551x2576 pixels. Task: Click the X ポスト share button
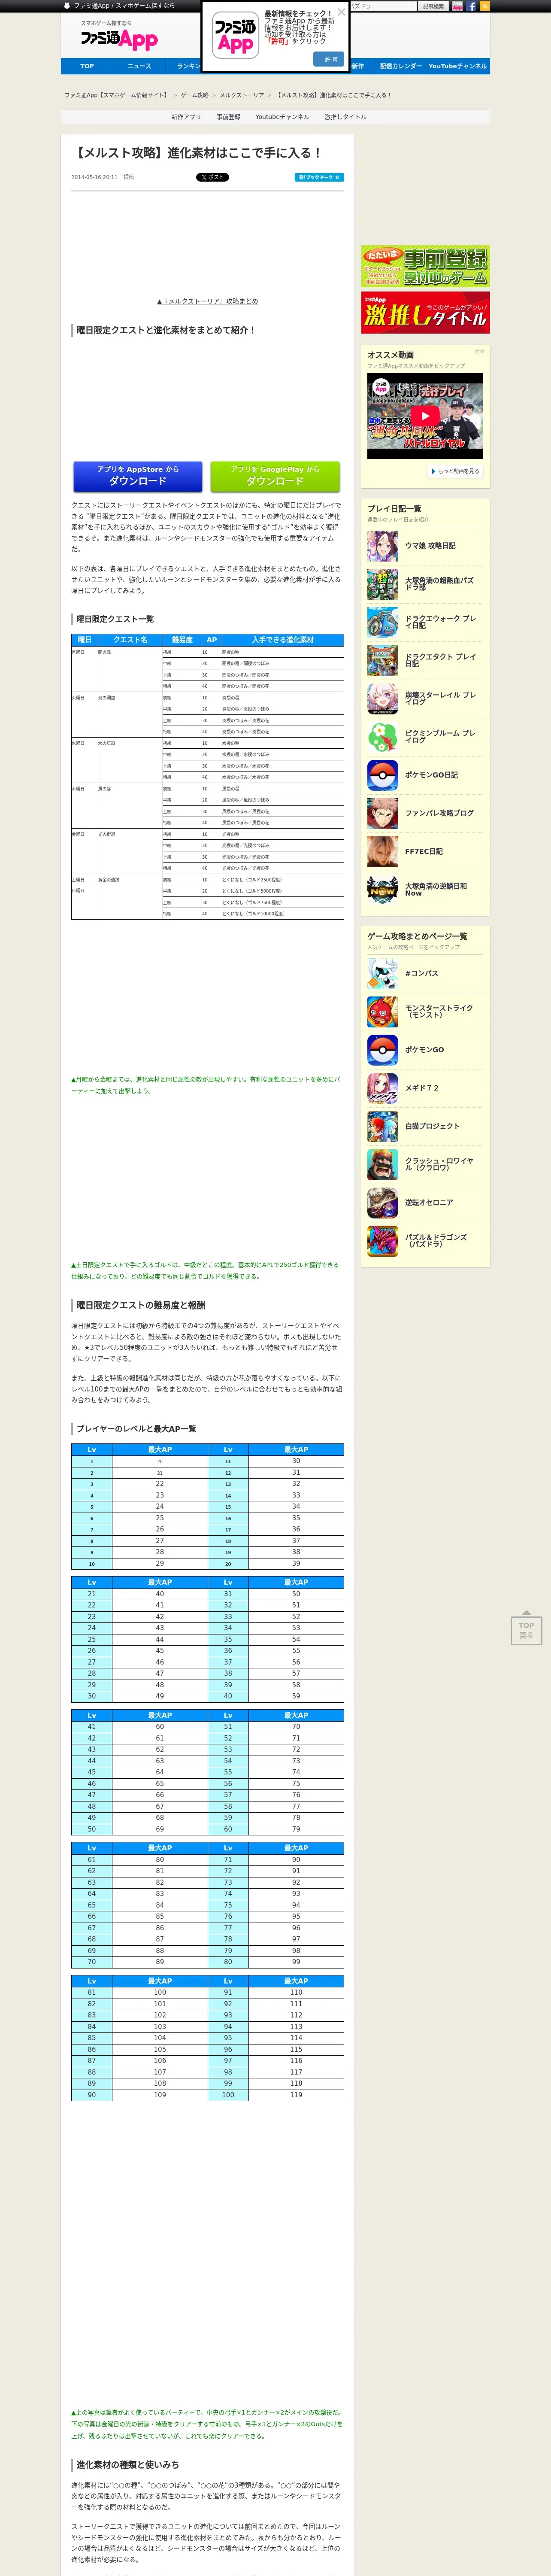[x=212, y=177]
